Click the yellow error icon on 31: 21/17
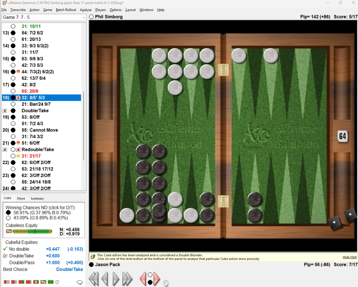 [x=18, y=156]
